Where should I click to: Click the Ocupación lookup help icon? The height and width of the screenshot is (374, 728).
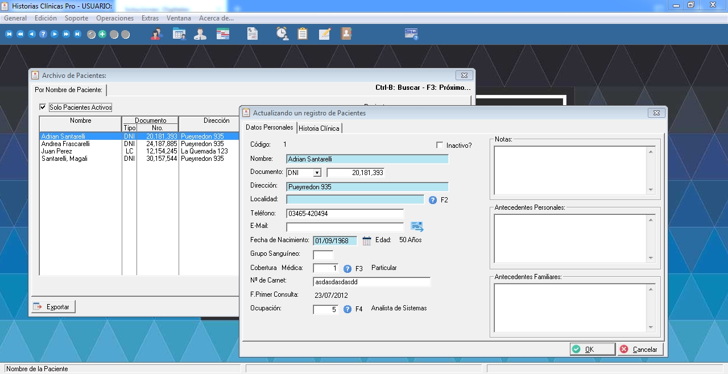point(348,310)
